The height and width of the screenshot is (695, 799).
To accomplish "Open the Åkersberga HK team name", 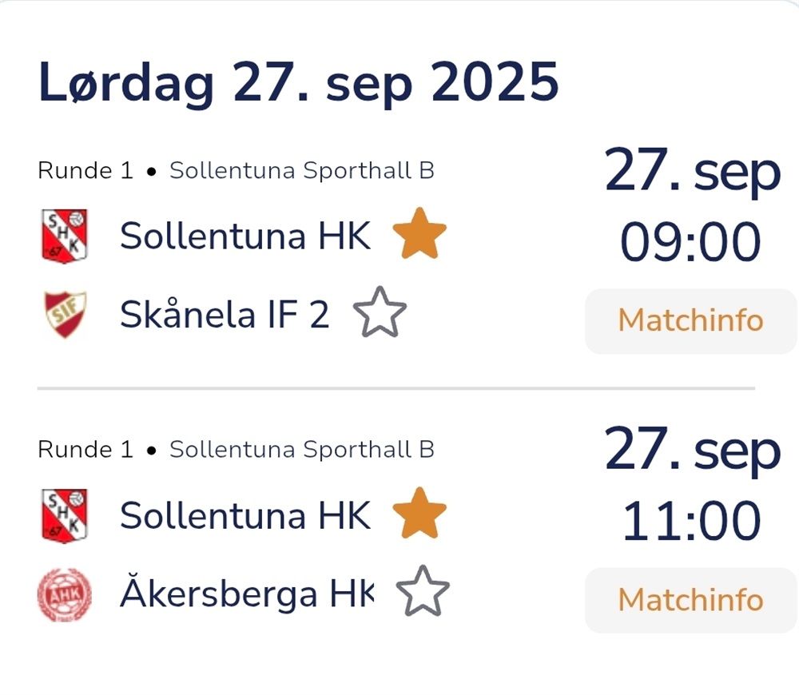I will (247, 595).
